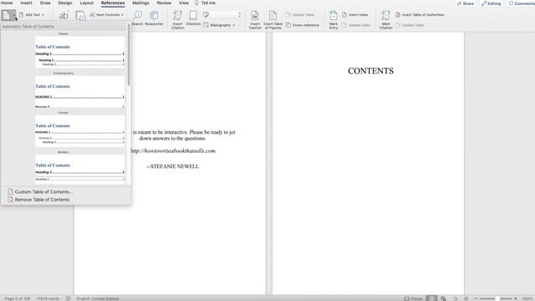Click the Insert Index button
This screenshot has height=301, width=535.
coord(354,15)
